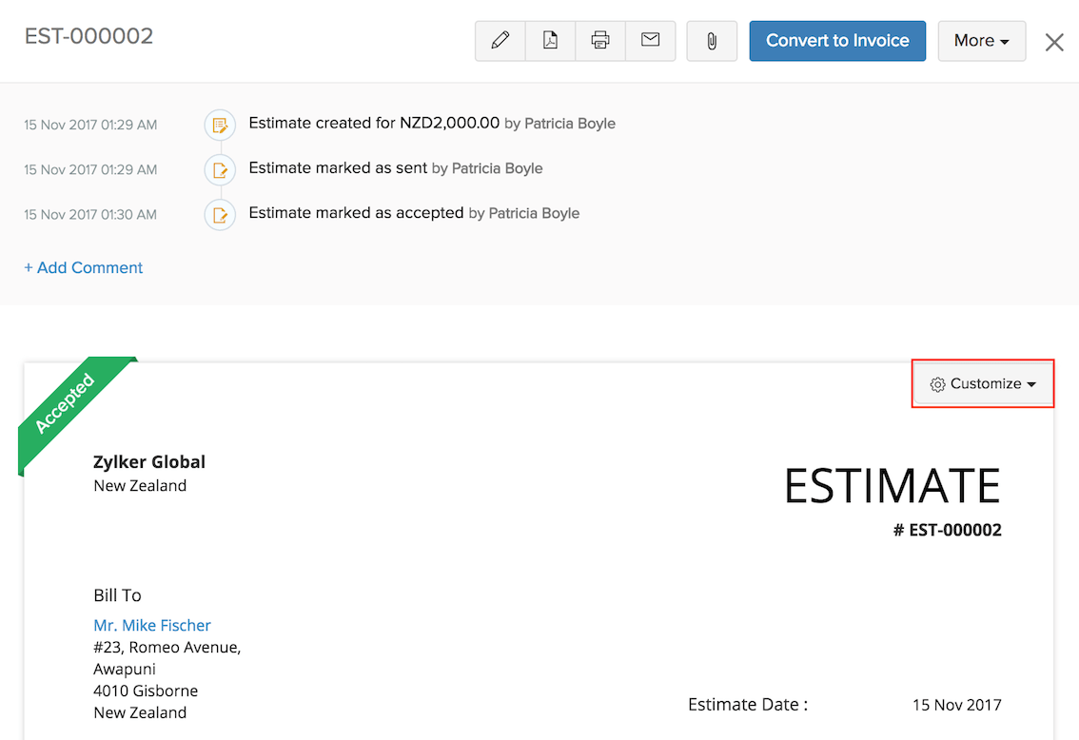Click the print icon
Viewport: 1079px width, 740px height.
600,41
